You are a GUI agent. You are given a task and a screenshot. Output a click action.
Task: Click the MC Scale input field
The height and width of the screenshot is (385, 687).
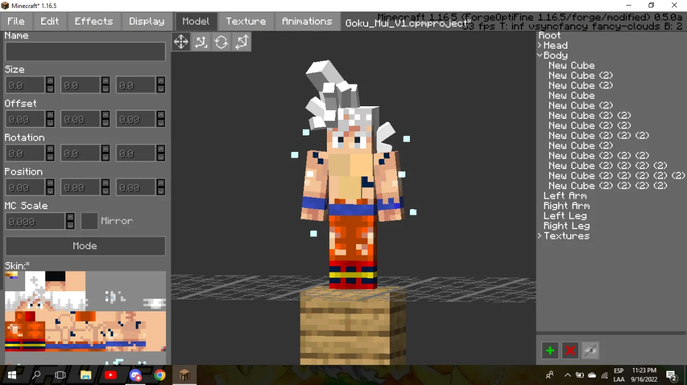[x=35, y=221]
